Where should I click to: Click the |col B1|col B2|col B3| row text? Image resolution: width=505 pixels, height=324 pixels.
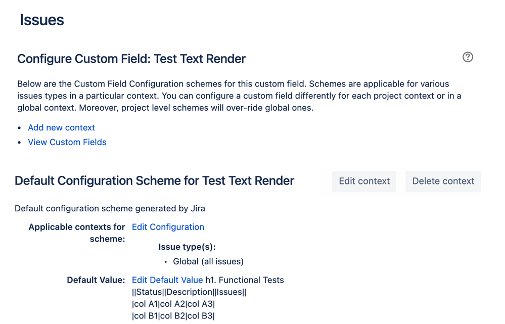coord(173,316)
